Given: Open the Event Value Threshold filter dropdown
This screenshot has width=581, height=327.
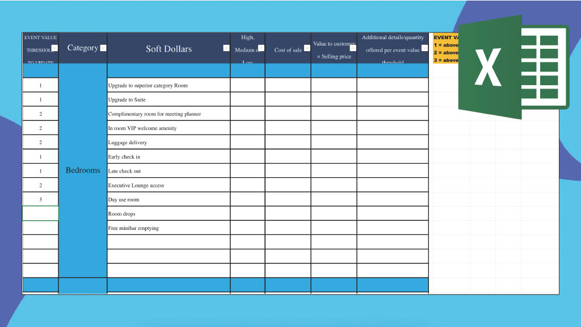Looking at the screenshot, I should coord(54,48).
